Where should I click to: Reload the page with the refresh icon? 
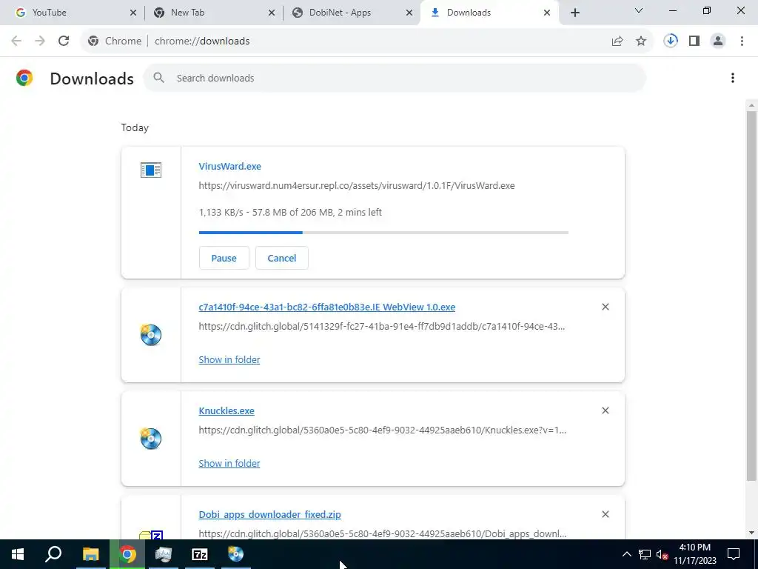click(x=64, y=41)
